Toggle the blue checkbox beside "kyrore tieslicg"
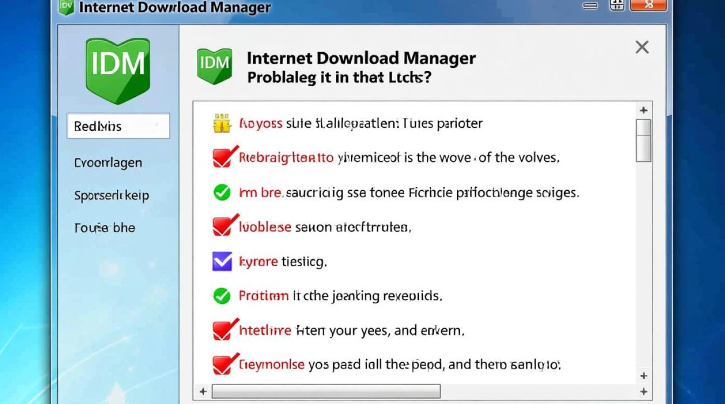 [222, 261]
